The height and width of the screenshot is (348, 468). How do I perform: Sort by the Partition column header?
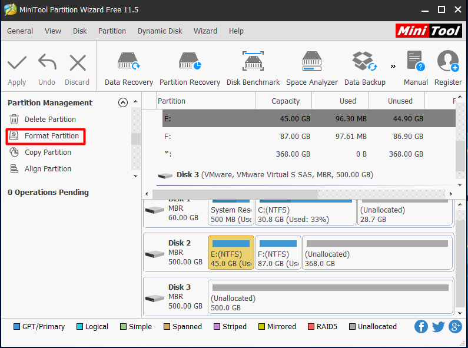(x=205, y=101)
